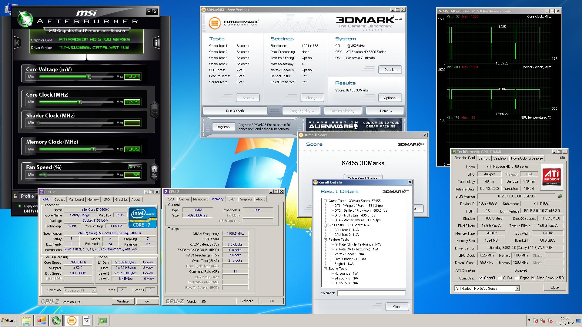Screen dimensions: 582x327
Task: Collapse the Game Tests tree node
Action: tap(325, 201)
